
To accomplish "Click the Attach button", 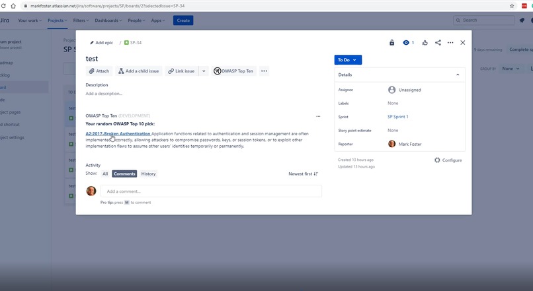I will 99,71.
